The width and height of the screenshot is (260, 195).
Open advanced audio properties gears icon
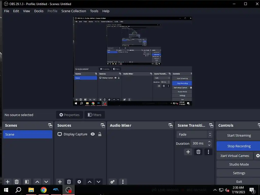click(x=112, y=182)
